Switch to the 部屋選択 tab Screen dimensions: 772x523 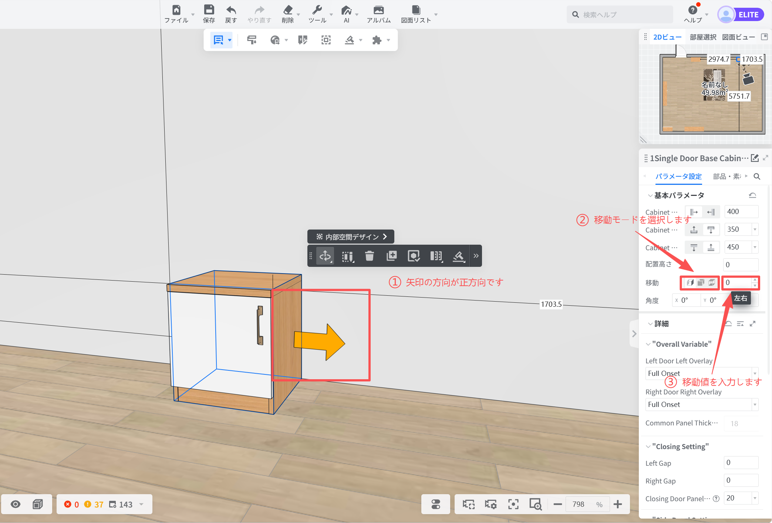(703, 37)
